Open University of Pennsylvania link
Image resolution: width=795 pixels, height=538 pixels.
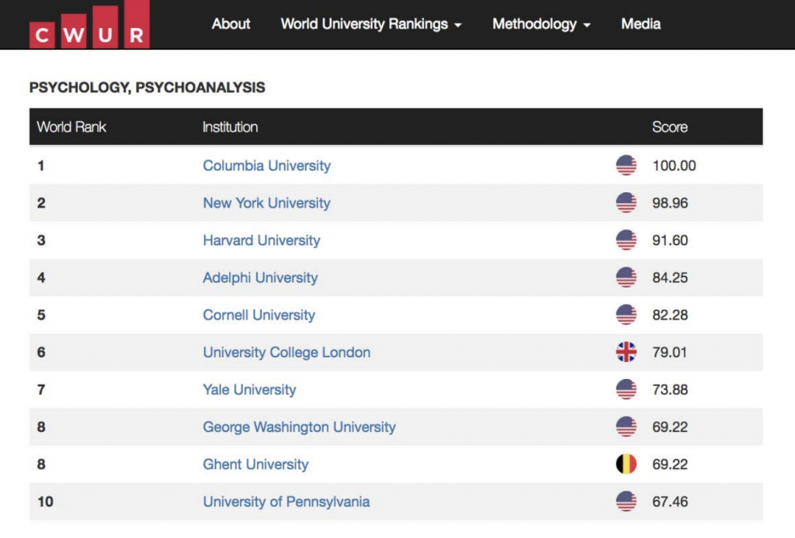(286, 502)
